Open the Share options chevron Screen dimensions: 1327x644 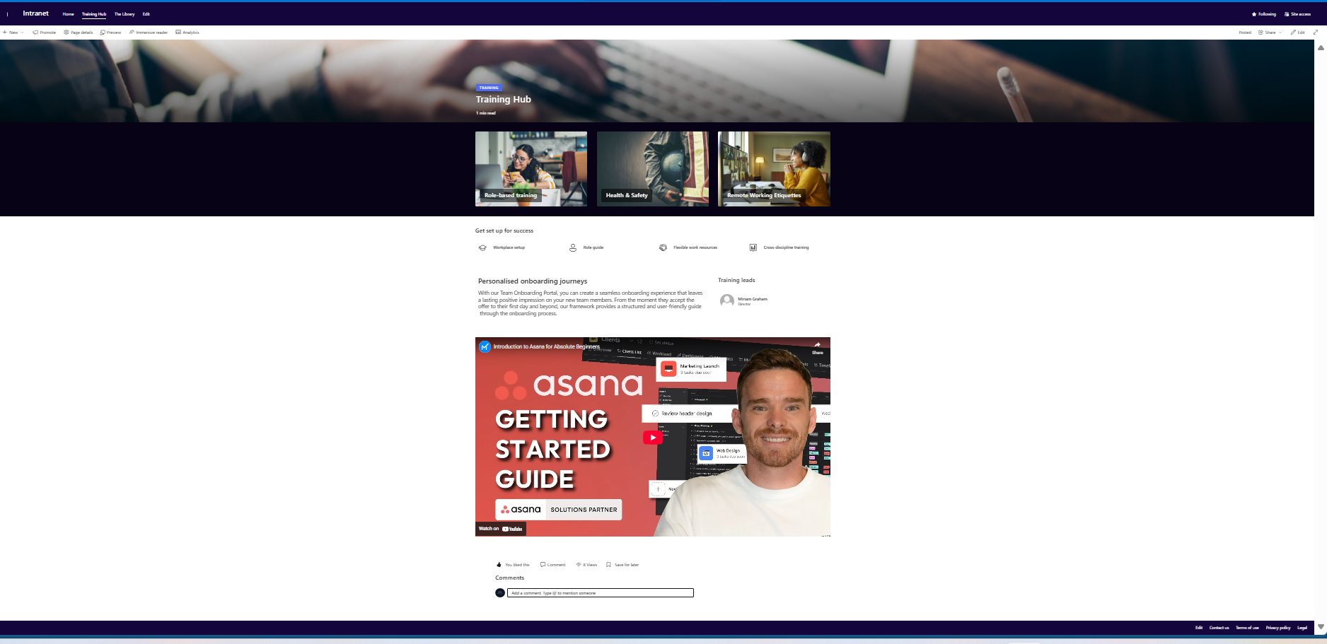pyautogui.click(x=1281, y=32)
